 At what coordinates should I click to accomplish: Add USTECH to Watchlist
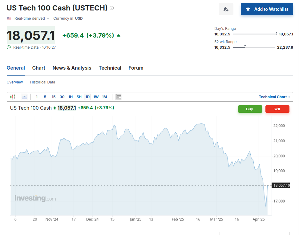click(267, 9)
